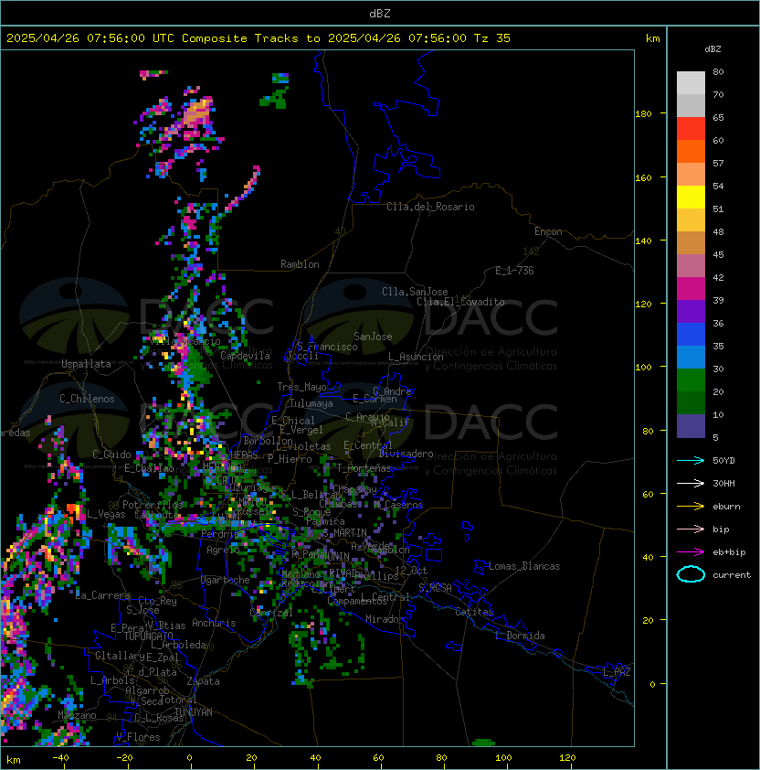Viewport: 760px width, 770px height.
Task: Select the light blue swatch below 35 label
Action: 691,358
